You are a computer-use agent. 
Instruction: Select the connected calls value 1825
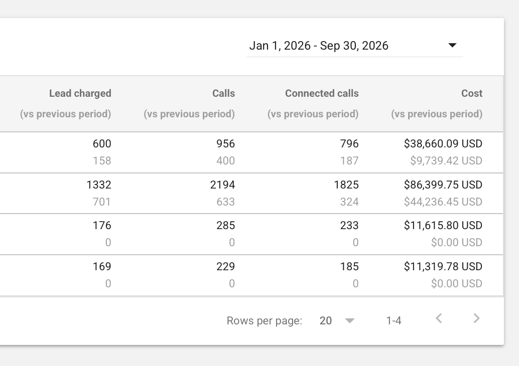point(346,185)
